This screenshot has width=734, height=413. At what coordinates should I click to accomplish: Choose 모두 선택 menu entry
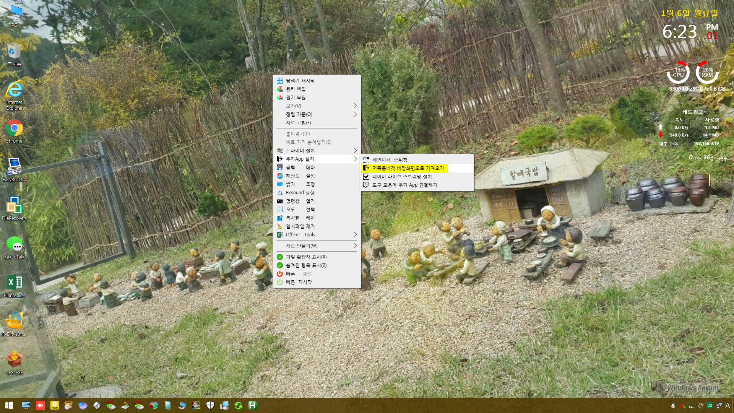317,210
